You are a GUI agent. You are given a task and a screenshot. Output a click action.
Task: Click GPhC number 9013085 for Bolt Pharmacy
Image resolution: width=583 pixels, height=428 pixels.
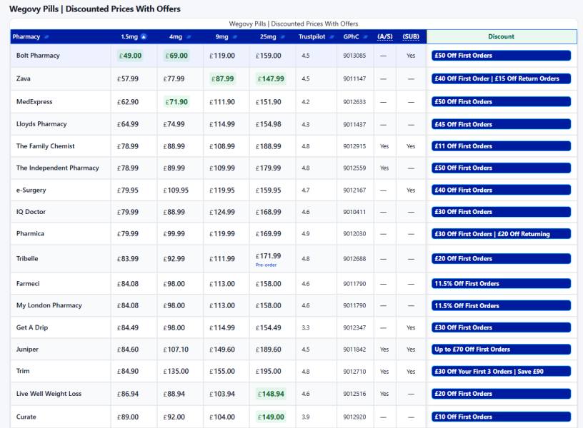(x=354, y=56)
